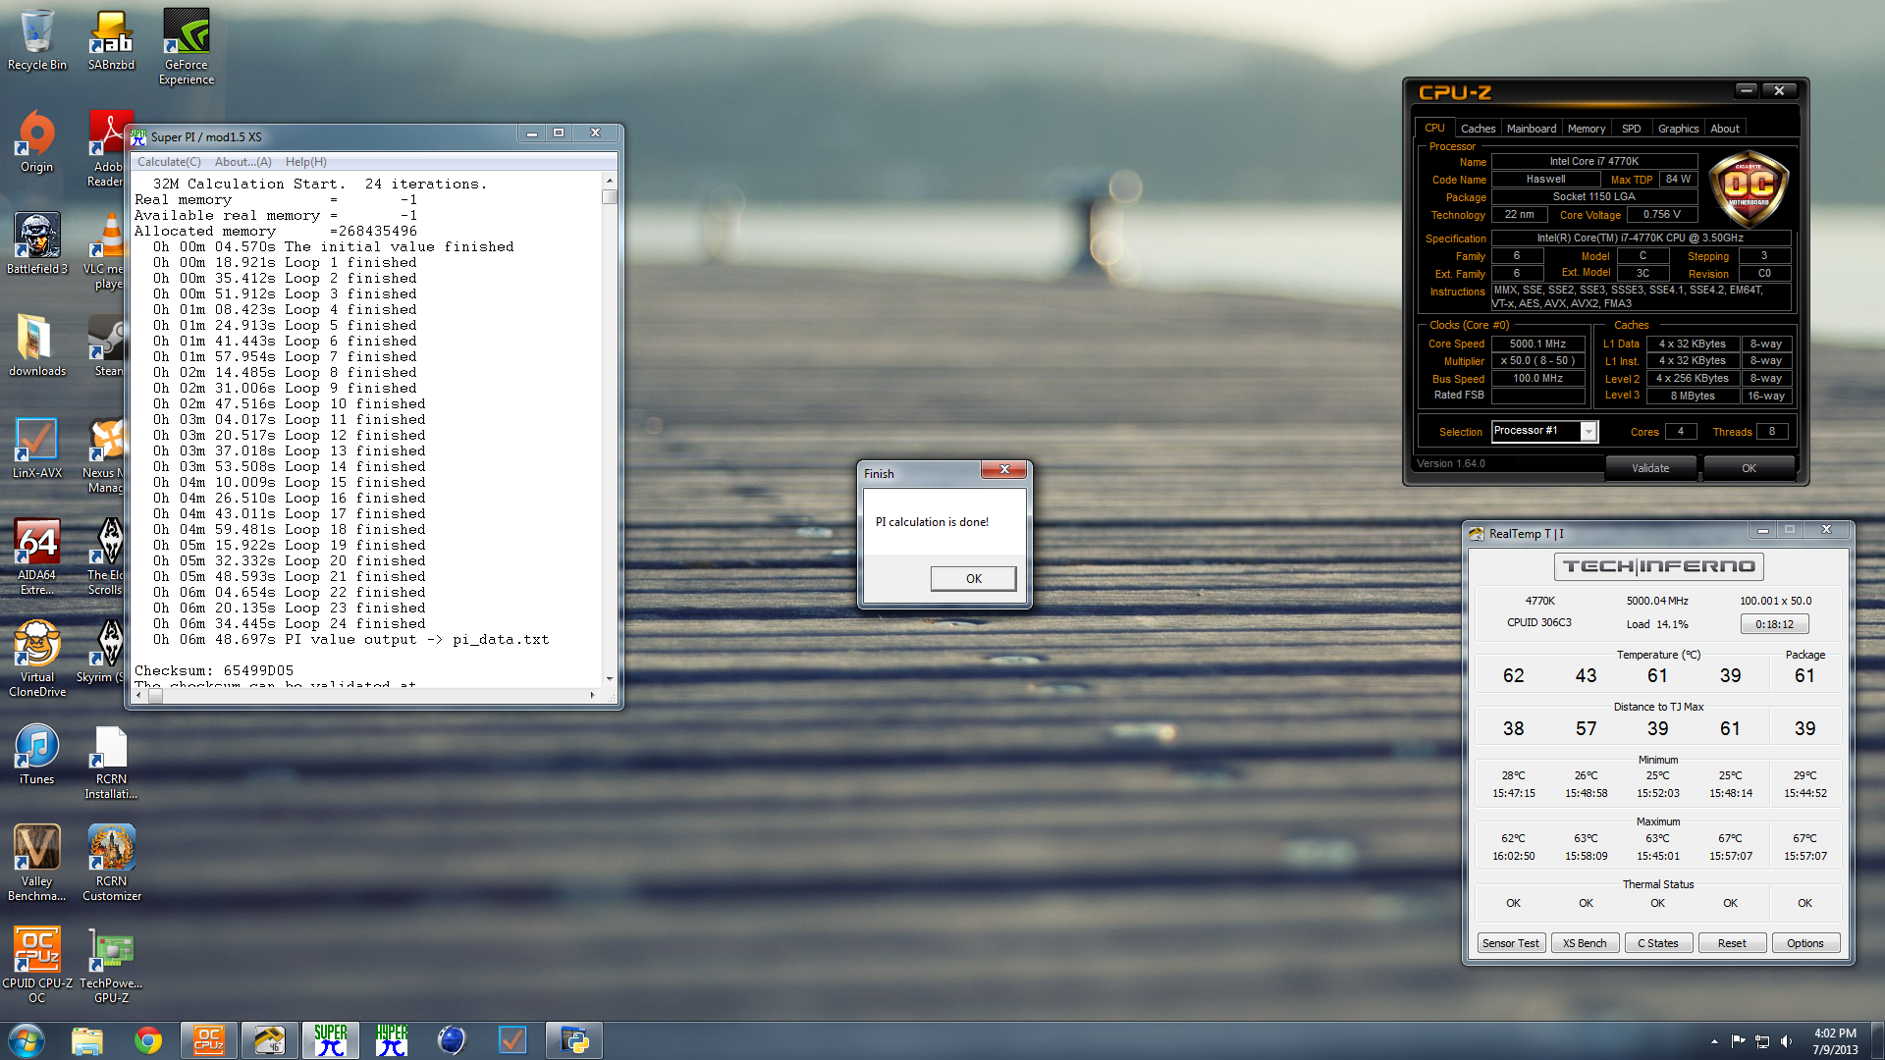This screenshot has width=1885, height=1060.
Task: Click the Hyper PI taskbar icon
Action: 392,1040
